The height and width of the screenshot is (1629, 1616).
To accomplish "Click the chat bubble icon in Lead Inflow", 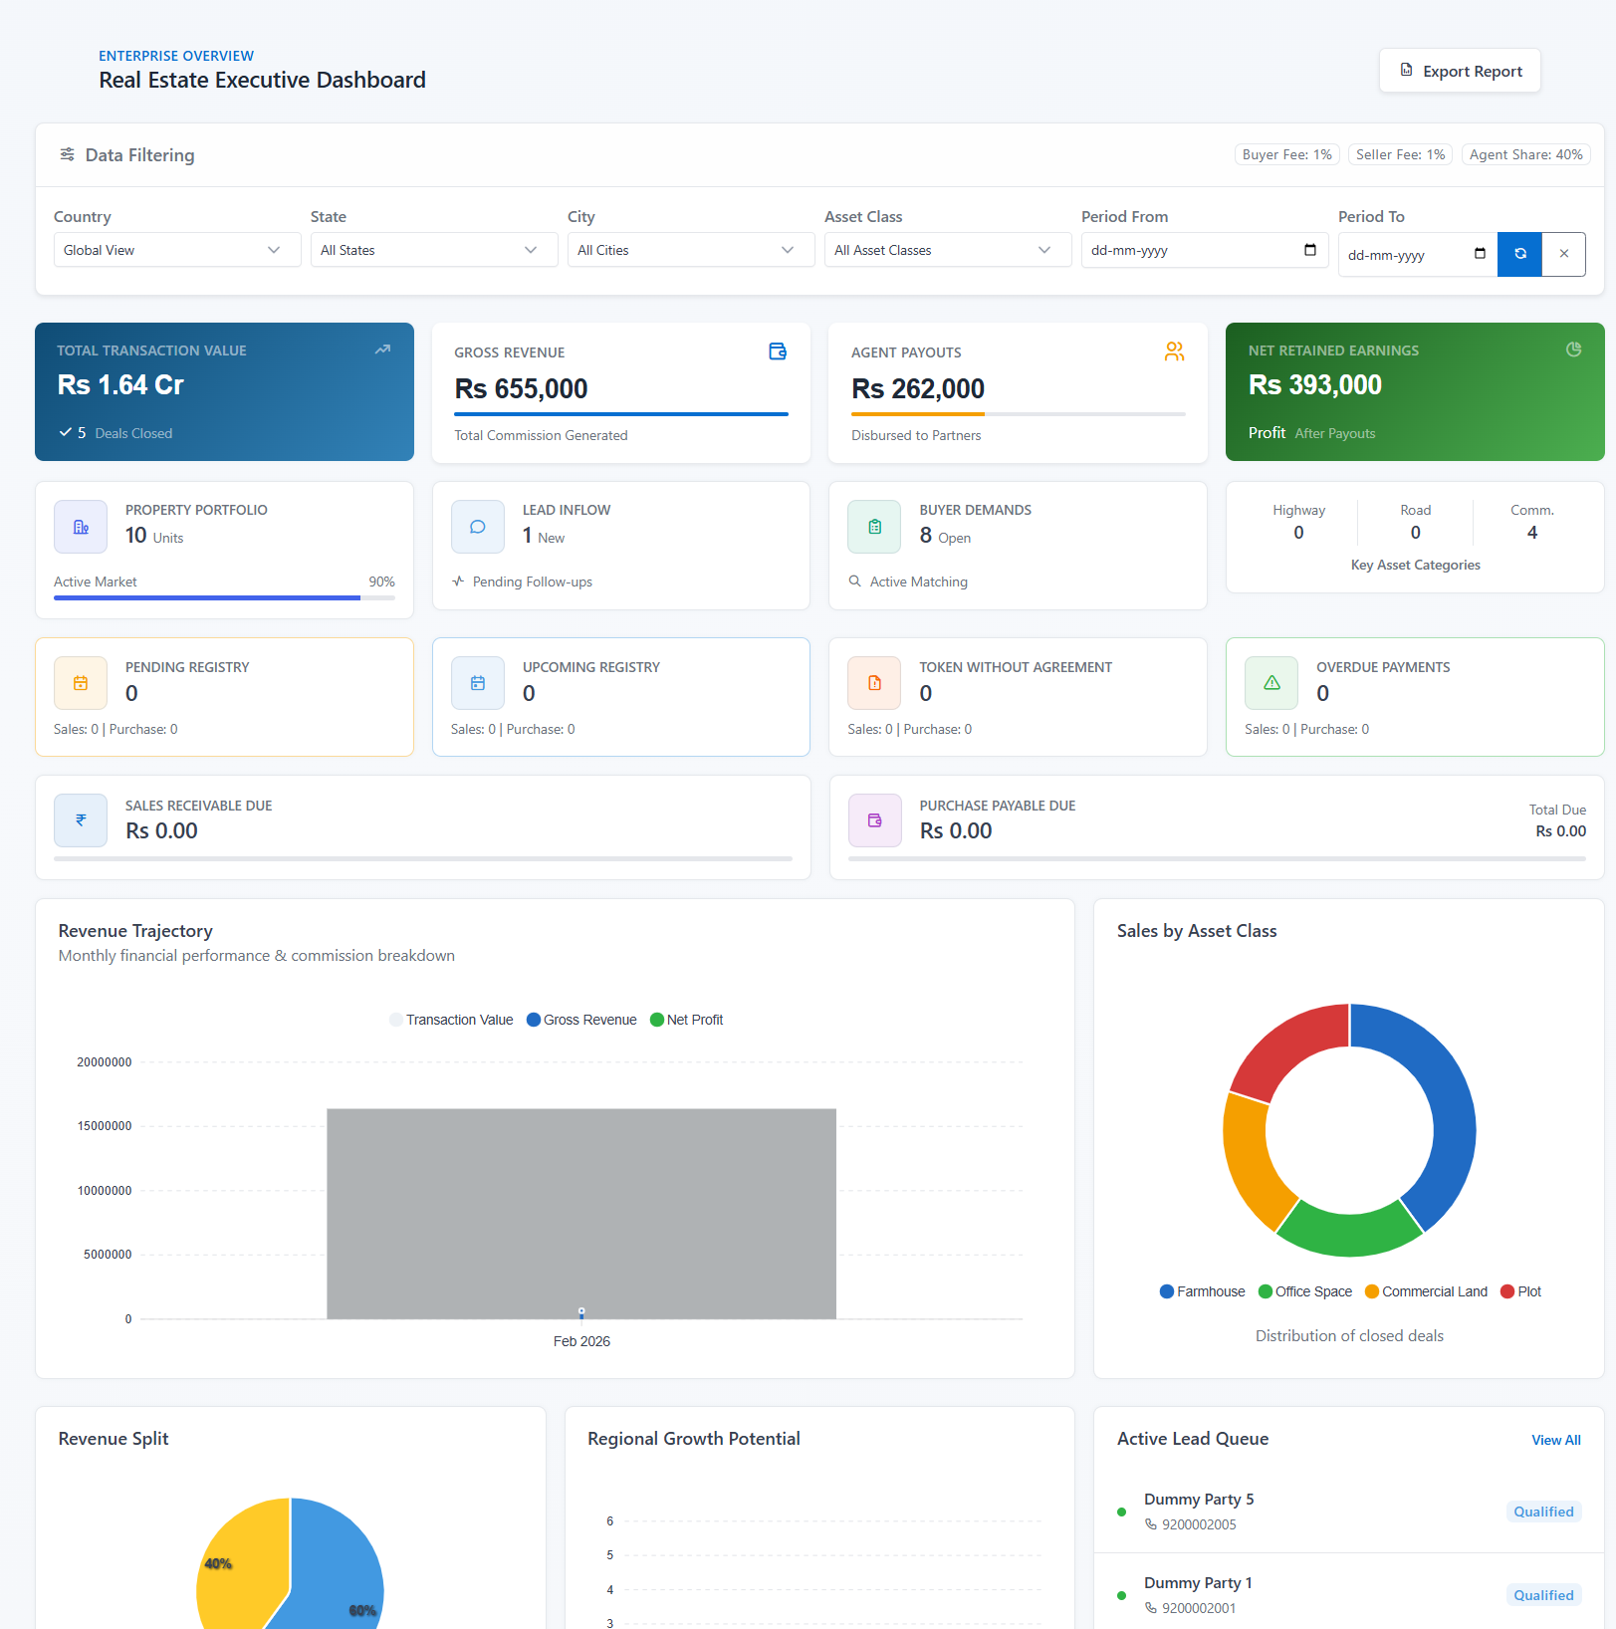I will click(478, 527).
